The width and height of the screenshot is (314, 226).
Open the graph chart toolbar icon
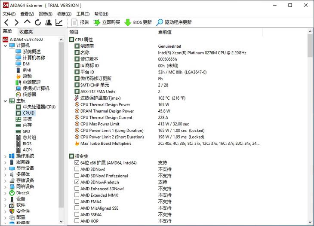(x=59, y=22)
